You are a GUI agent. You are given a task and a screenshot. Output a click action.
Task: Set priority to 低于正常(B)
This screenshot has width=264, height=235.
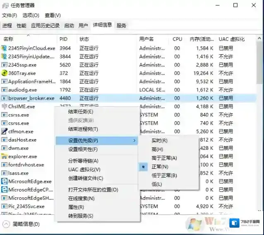[164, 175]
